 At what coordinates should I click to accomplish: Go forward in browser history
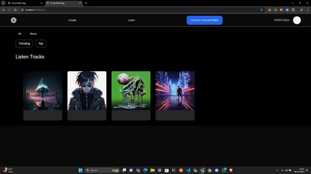9,10
